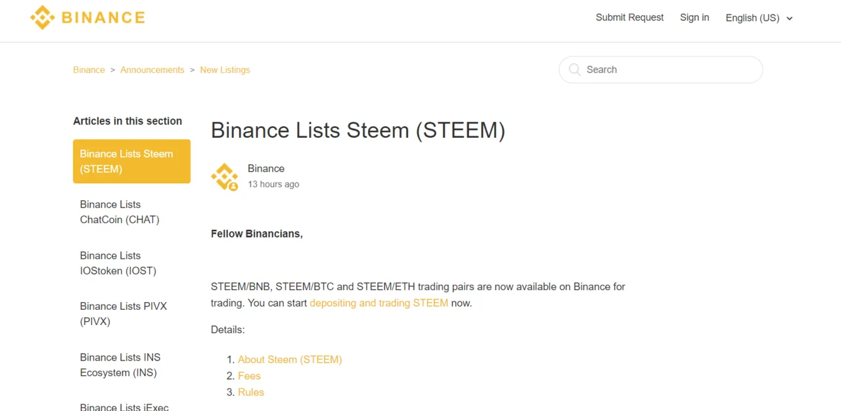Click the Binance author avatar icon
The width and height of the screenshot is (841, 411).
224,177
